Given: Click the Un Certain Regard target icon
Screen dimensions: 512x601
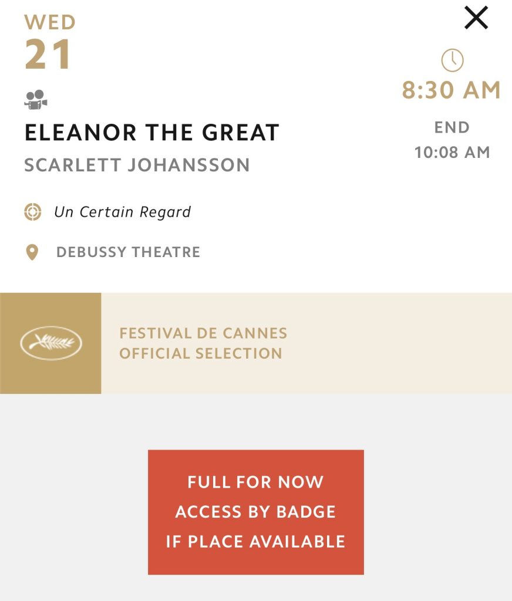Looking at the screenshot, I should click(32, 212).
